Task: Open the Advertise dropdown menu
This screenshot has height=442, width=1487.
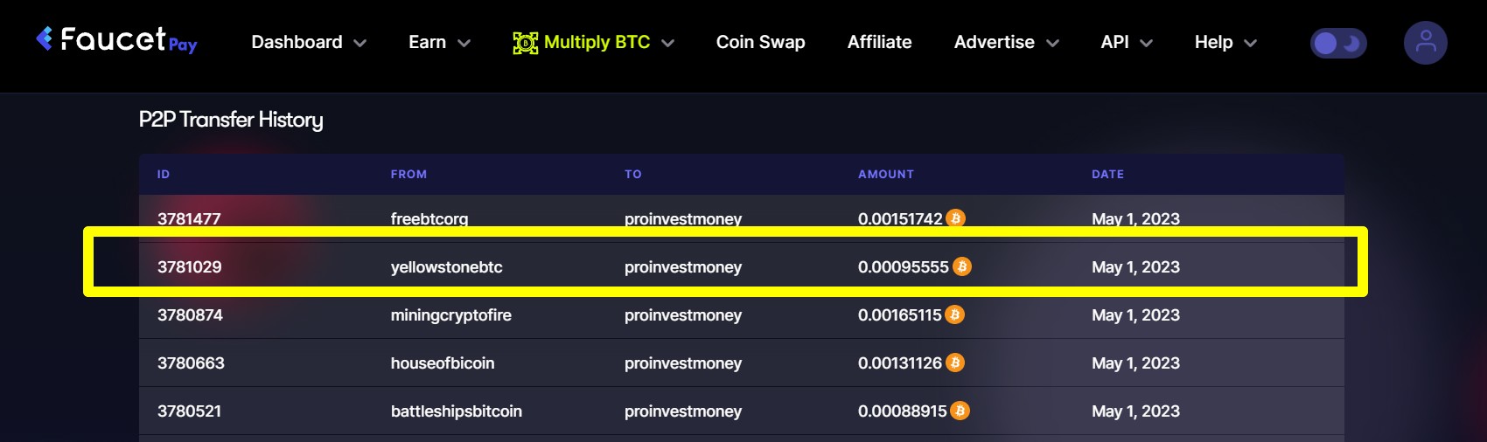Action: click(1006, 42)
